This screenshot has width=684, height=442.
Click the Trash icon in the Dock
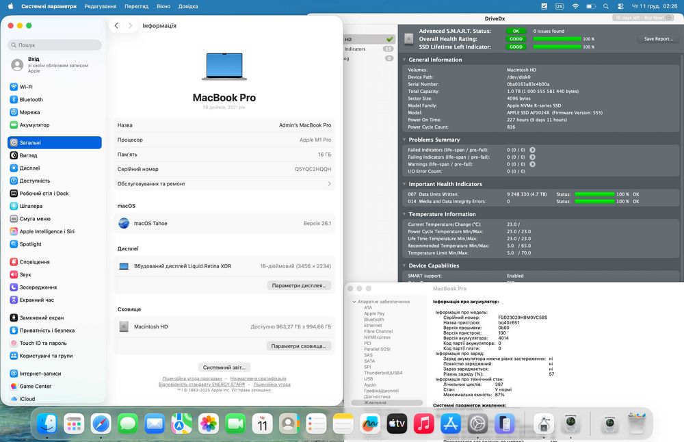coord(636,424)
